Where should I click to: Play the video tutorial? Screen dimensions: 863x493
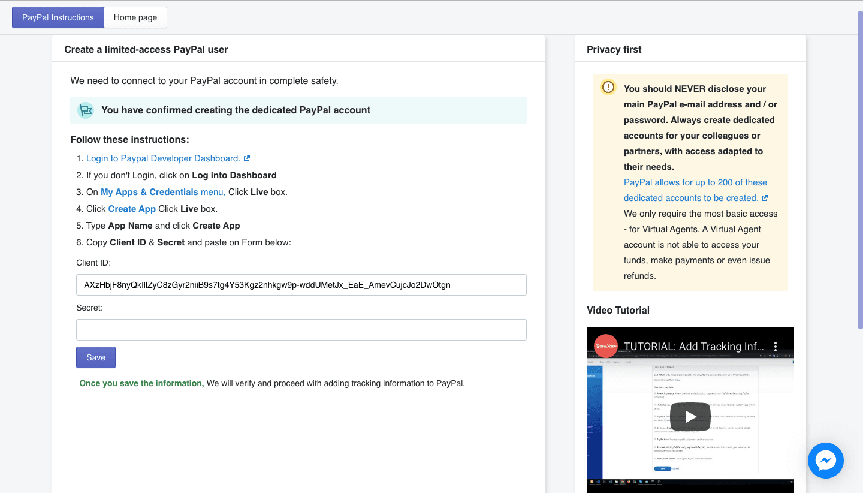690,417
